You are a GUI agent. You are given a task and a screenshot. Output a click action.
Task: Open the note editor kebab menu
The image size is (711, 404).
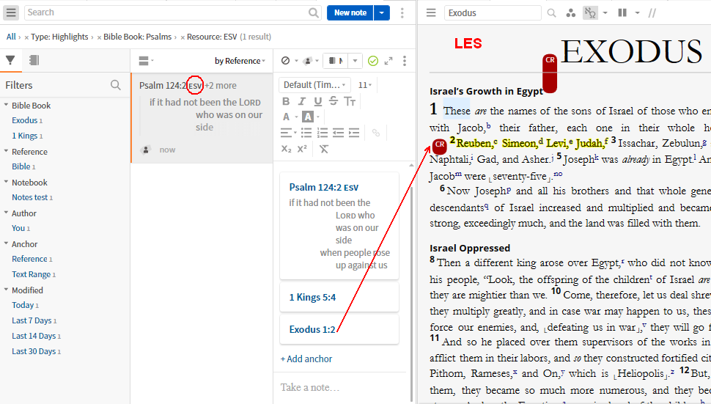(x=405, y=61)
